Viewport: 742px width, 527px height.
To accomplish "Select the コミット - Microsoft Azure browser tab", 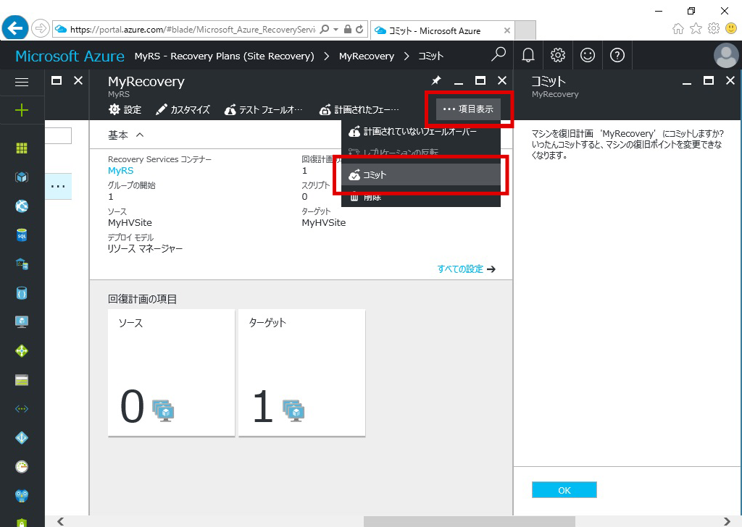I will click(441, 30).
